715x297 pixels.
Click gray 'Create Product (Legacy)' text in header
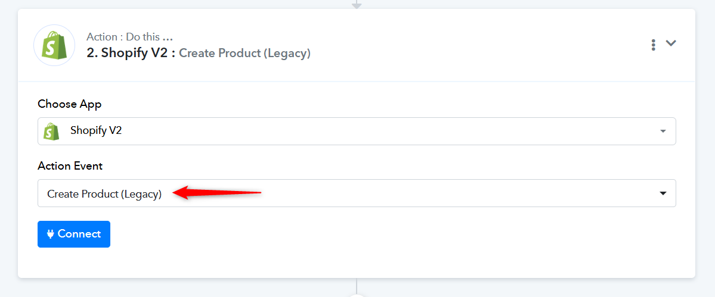(x=245, y=54)
